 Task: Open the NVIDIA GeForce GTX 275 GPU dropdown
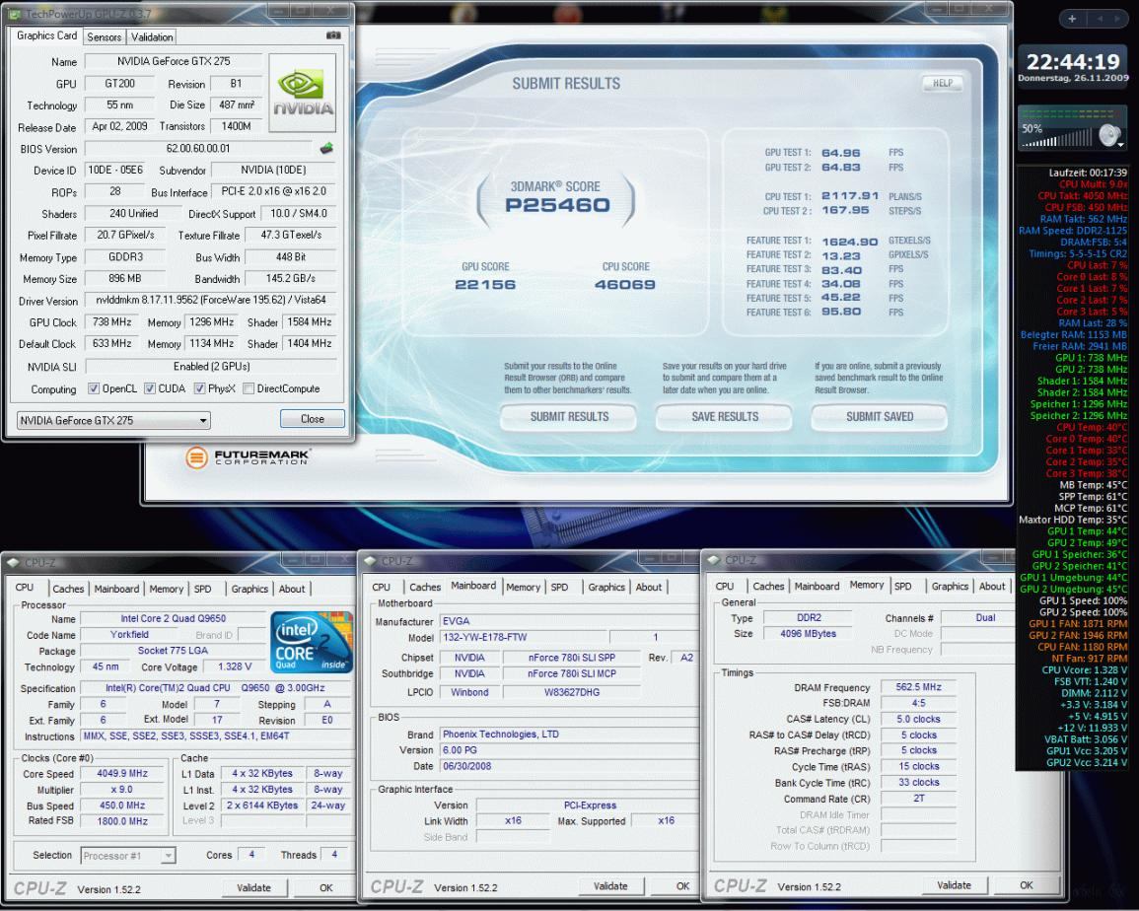[x=113, y=420]
